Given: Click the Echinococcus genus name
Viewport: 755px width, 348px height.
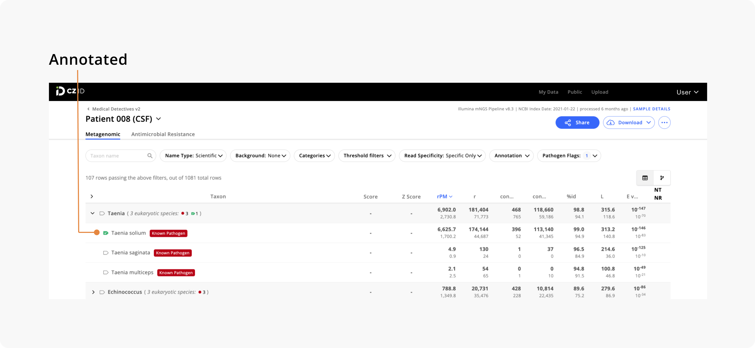Looking at the screenshot, I should pos(125,292).
